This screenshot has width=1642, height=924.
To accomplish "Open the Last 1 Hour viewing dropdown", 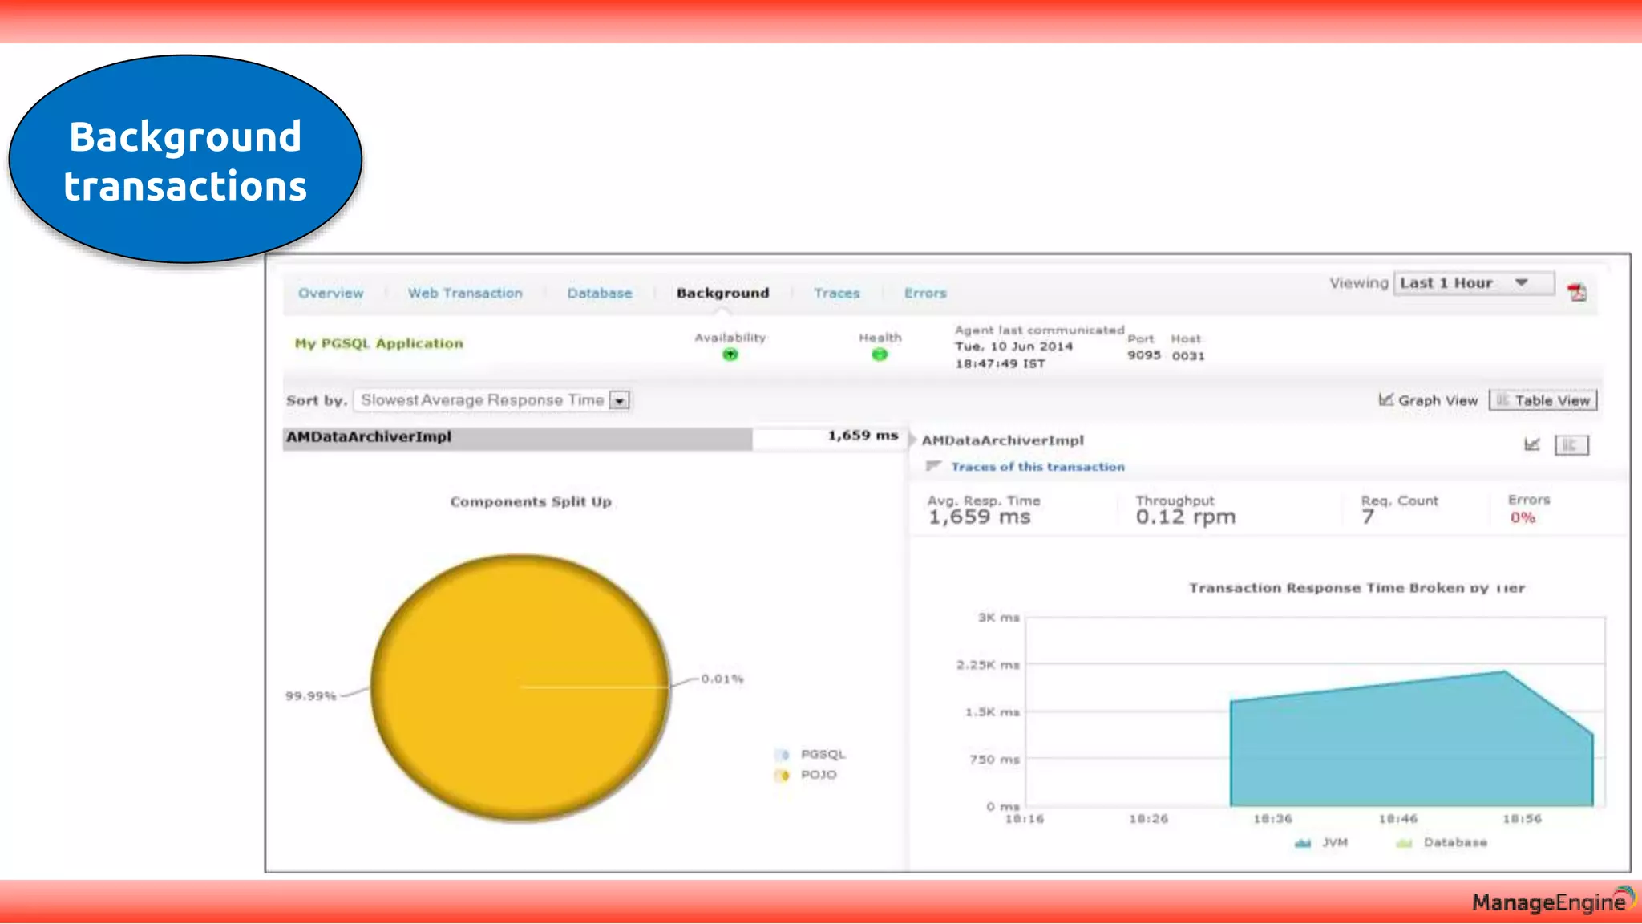I will [1473, 283].
